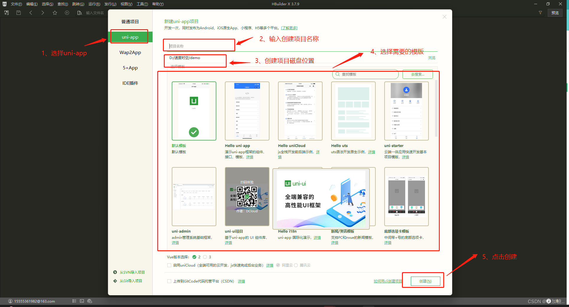
Task: Click the filter funnel icon
Action: coord(540,13)
